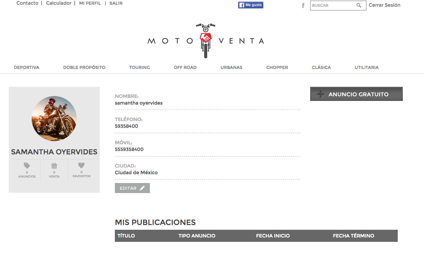Open the Doble Propósito category
This screenshot has height=259, width=424.
click(84, 67)
